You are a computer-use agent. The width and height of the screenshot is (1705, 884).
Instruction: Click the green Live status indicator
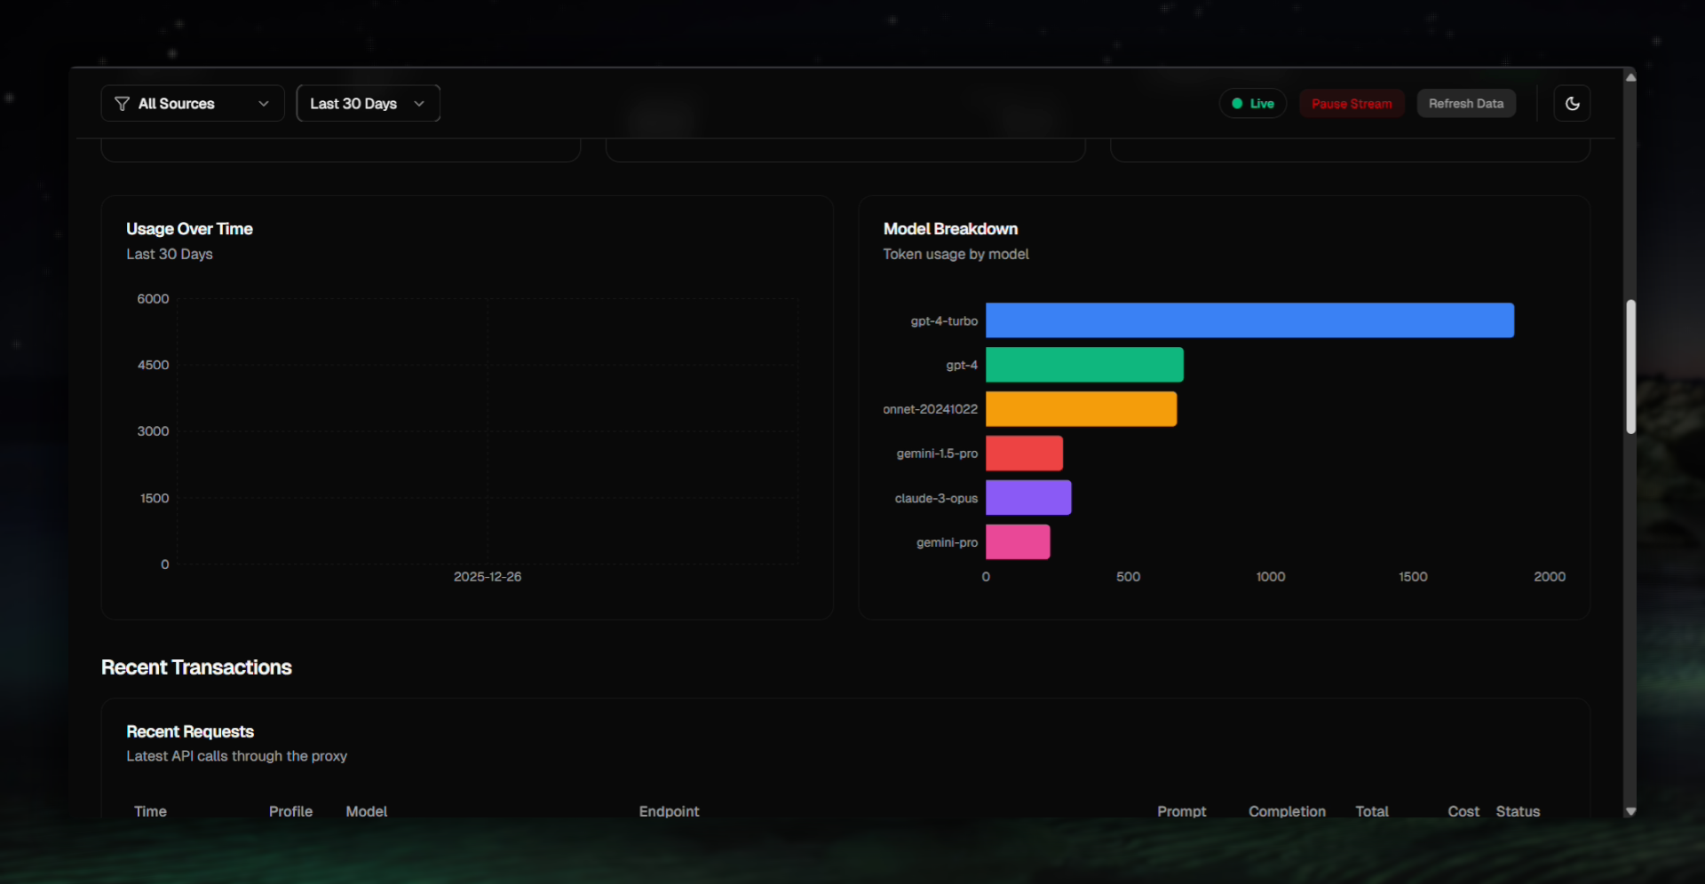click(x=1252, y=104)
